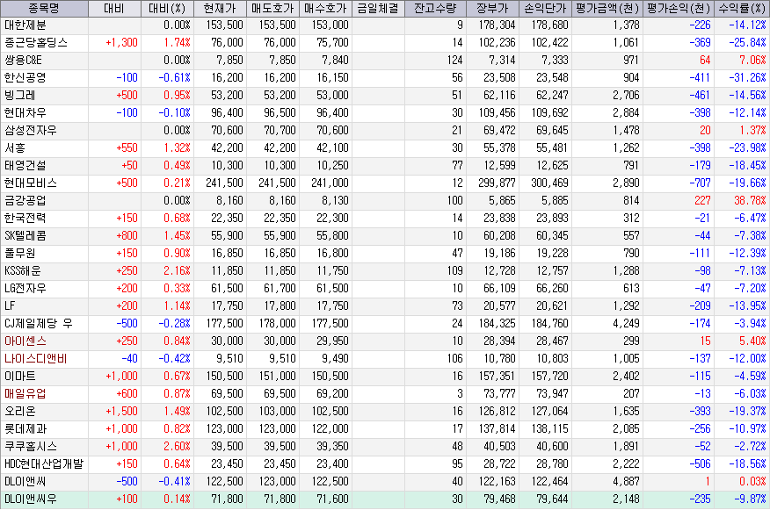Select the 쿠쿠홈시스 stock name
The width and height of the screenshot is (770, 510).
(x=31, y=447)
